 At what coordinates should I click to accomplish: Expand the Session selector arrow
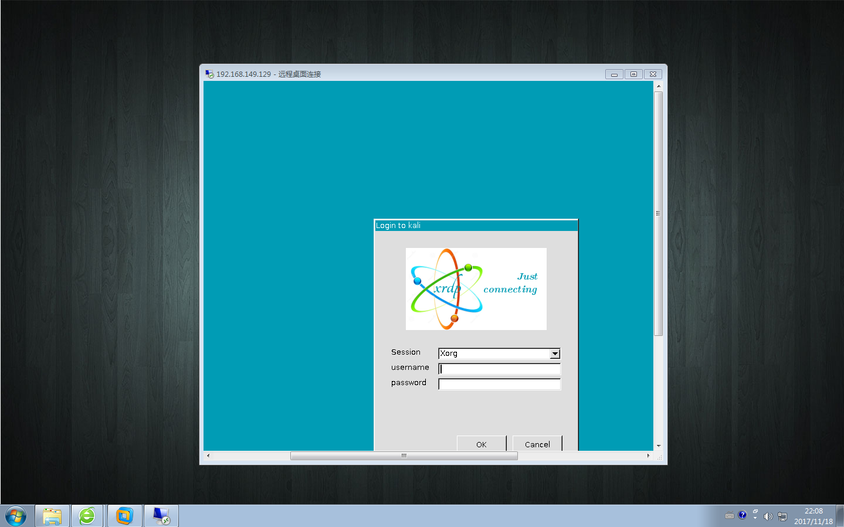554,353
